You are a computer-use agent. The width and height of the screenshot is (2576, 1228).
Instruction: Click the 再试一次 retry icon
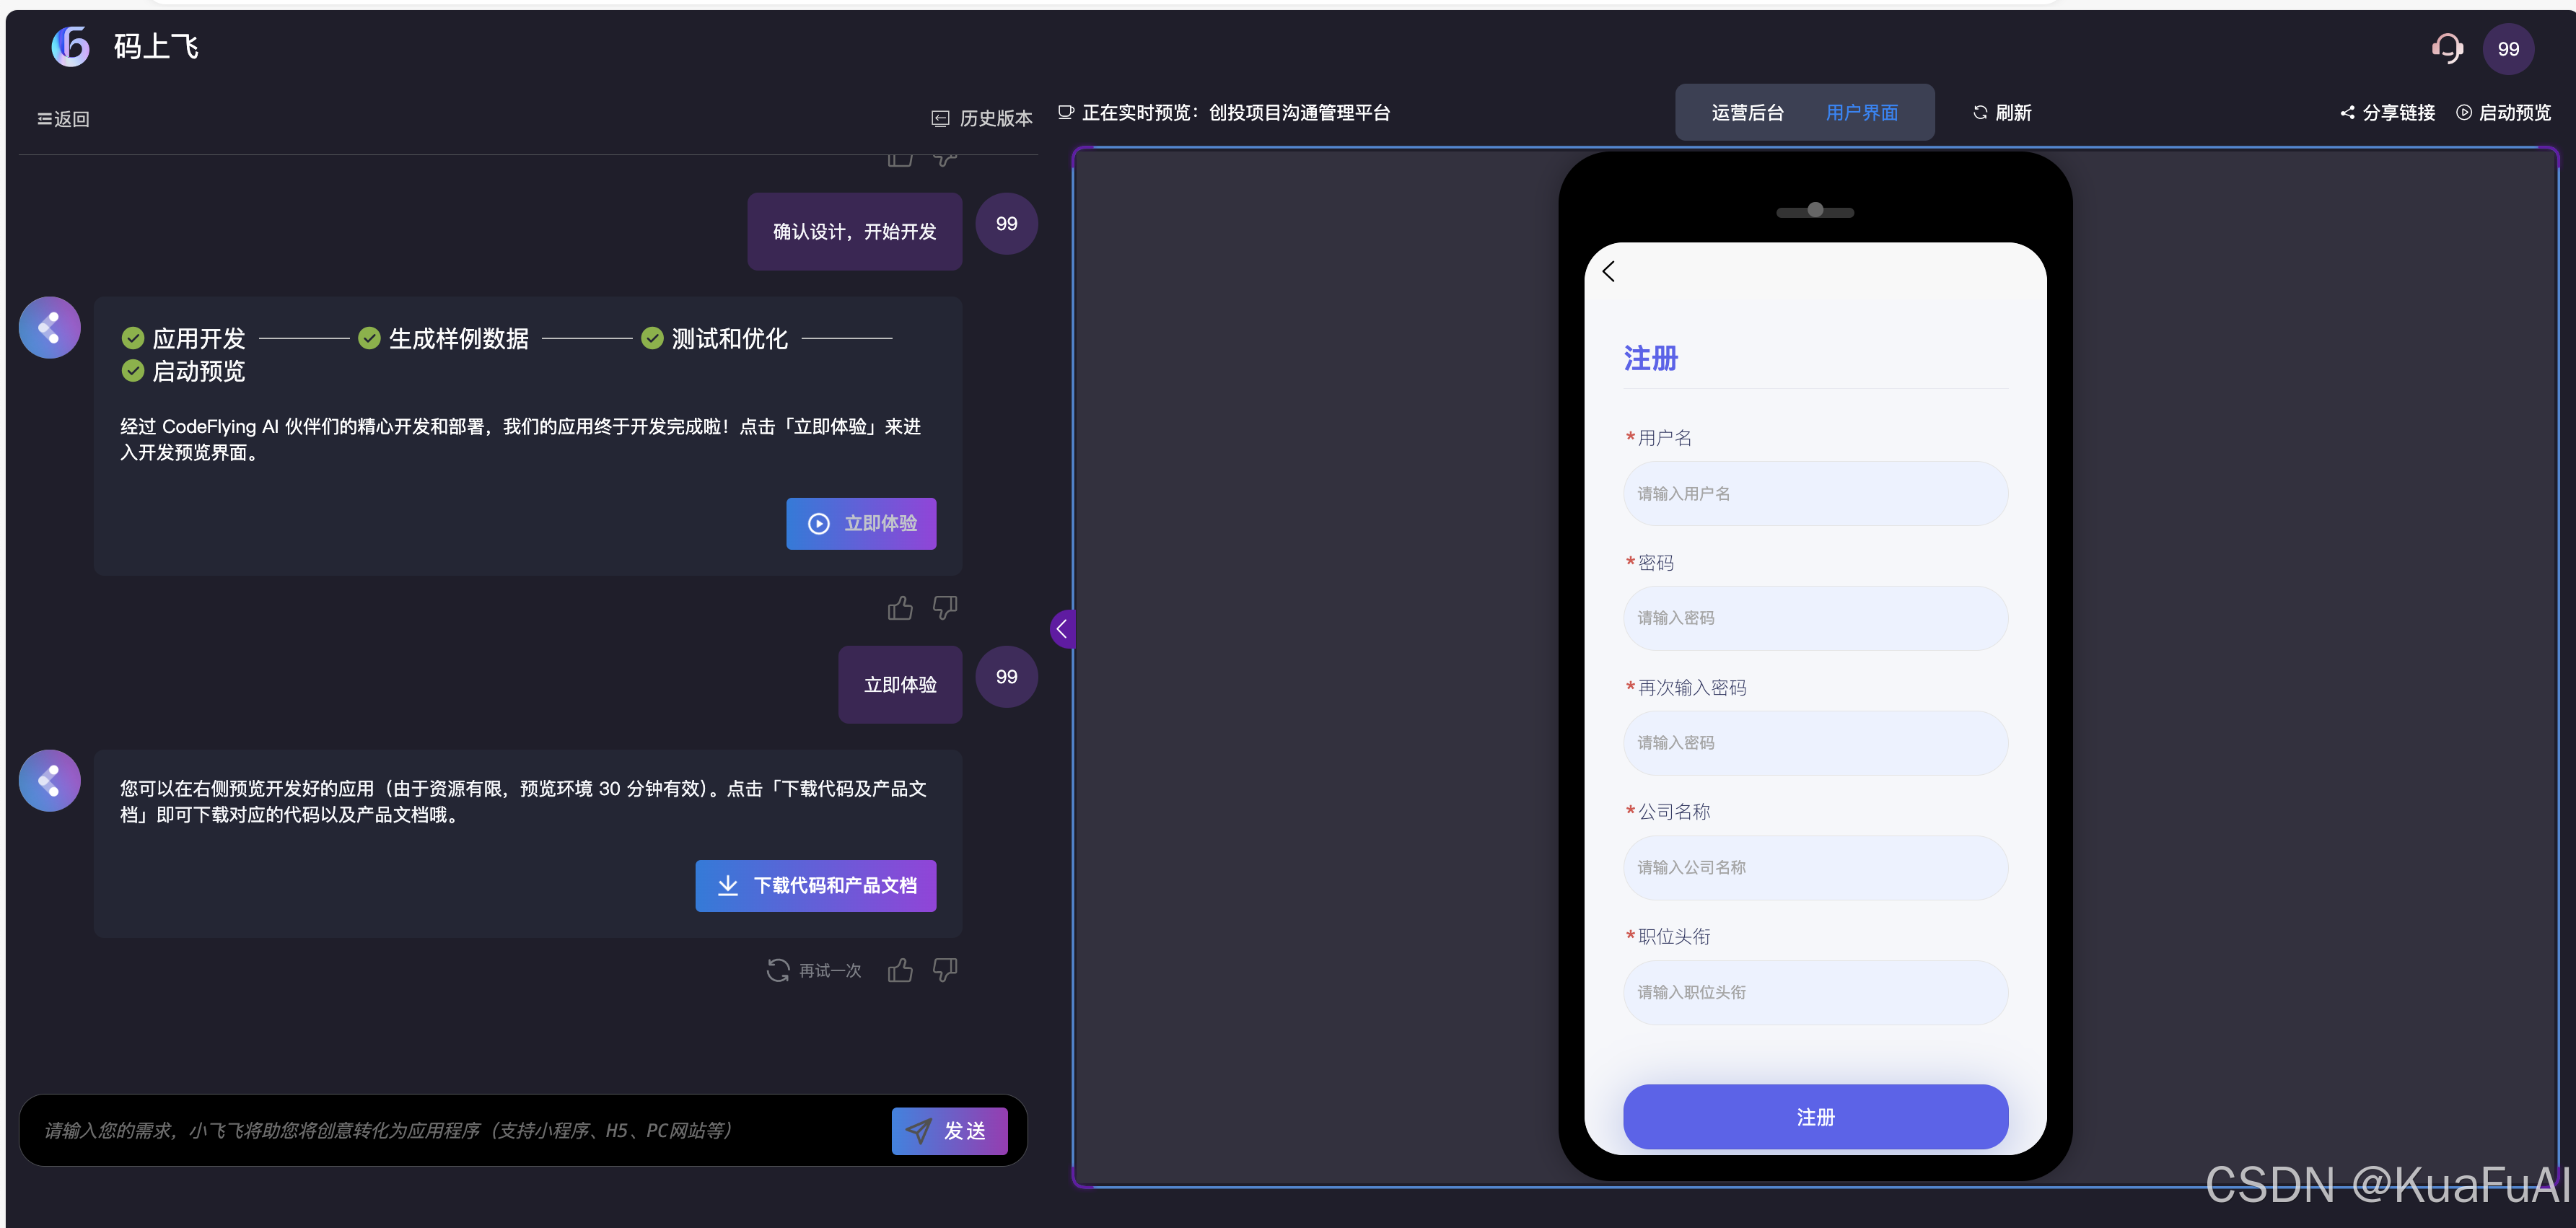pos(778,970)
